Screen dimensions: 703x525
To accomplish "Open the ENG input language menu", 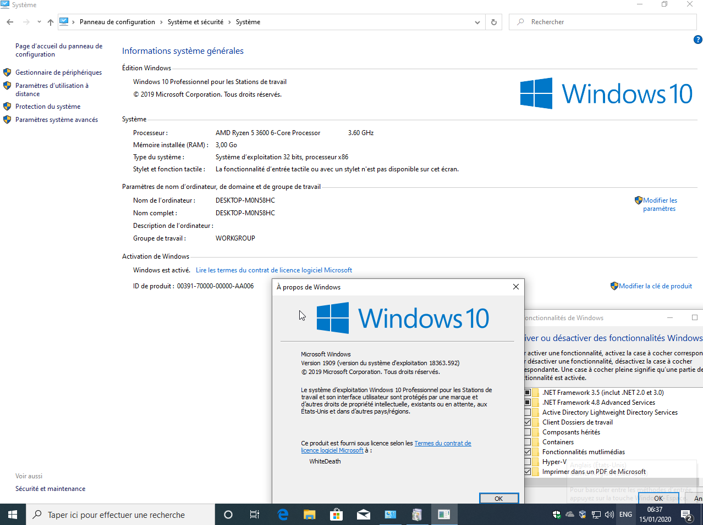I will coord(625,515).
